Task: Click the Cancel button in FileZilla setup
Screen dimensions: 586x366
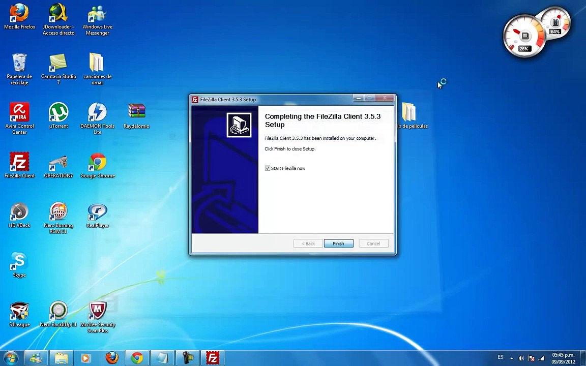Action: click(373, 243)
